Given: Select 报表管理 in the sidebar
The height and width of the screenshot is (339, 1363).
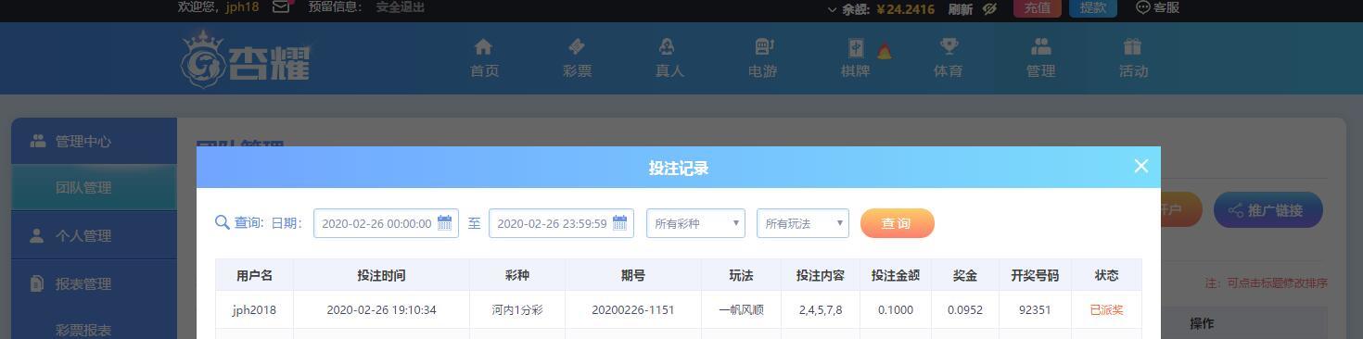Looking at the screenshot, I should click(94, 284).
